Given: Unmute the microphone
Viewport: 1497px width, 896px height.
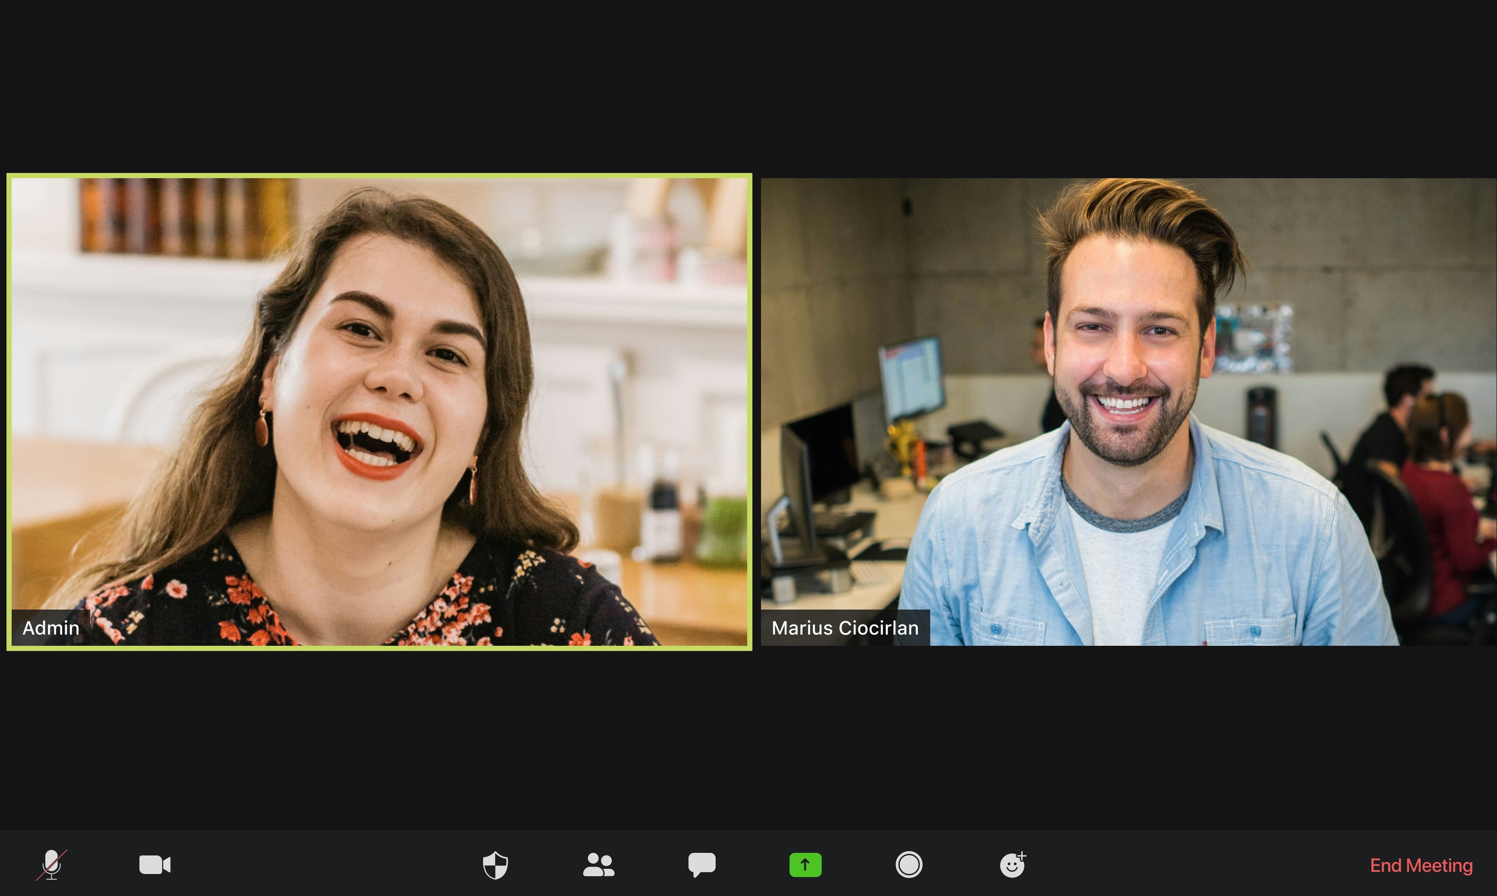Looking at the screenshot, I should pos(51,865).
